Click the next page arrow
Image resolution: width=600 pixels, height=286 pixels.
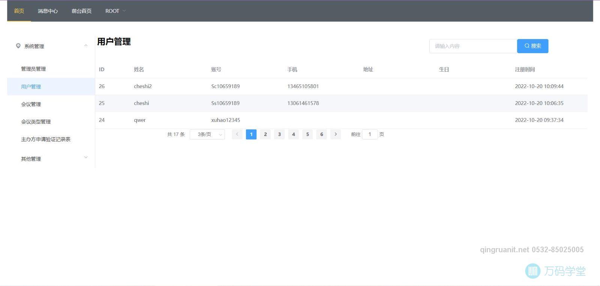[336, 134]
